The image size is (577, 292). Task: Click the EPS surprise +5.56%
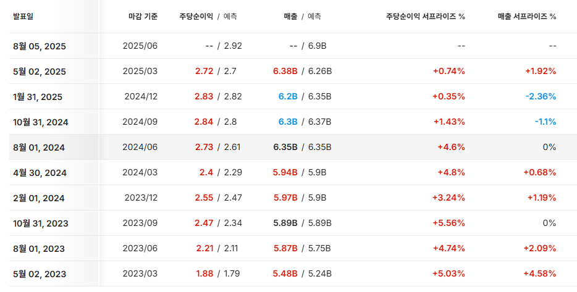[449, 223]
